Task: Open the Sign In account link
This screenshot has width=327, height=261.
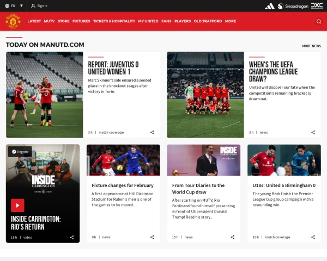Action: 39,5
